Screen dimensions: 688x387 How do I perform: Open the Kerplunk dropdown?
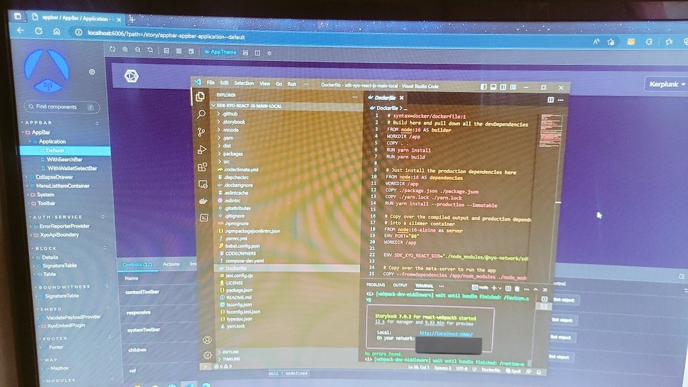pyautogui.click(x=667, y=84)
